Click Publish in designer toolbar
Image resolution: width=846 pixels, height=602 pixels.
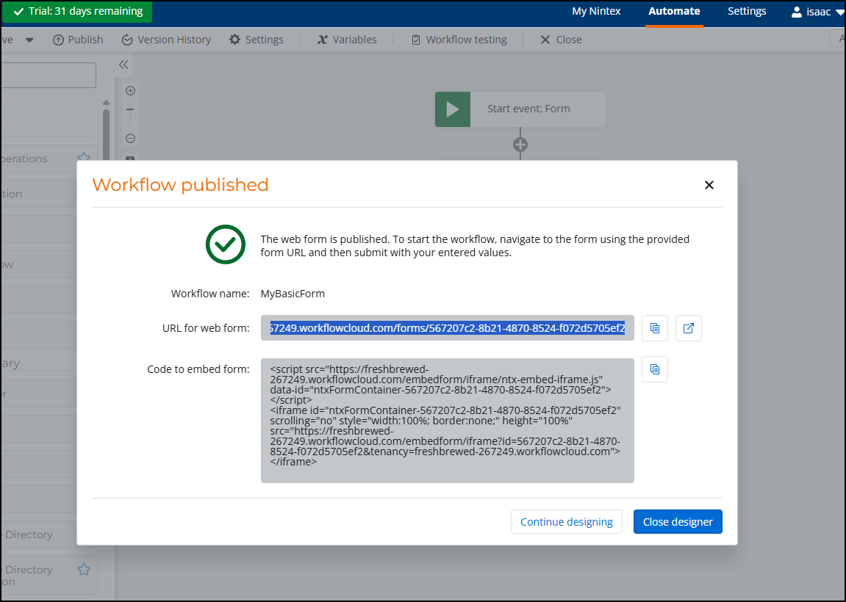(x=78, y=40)
